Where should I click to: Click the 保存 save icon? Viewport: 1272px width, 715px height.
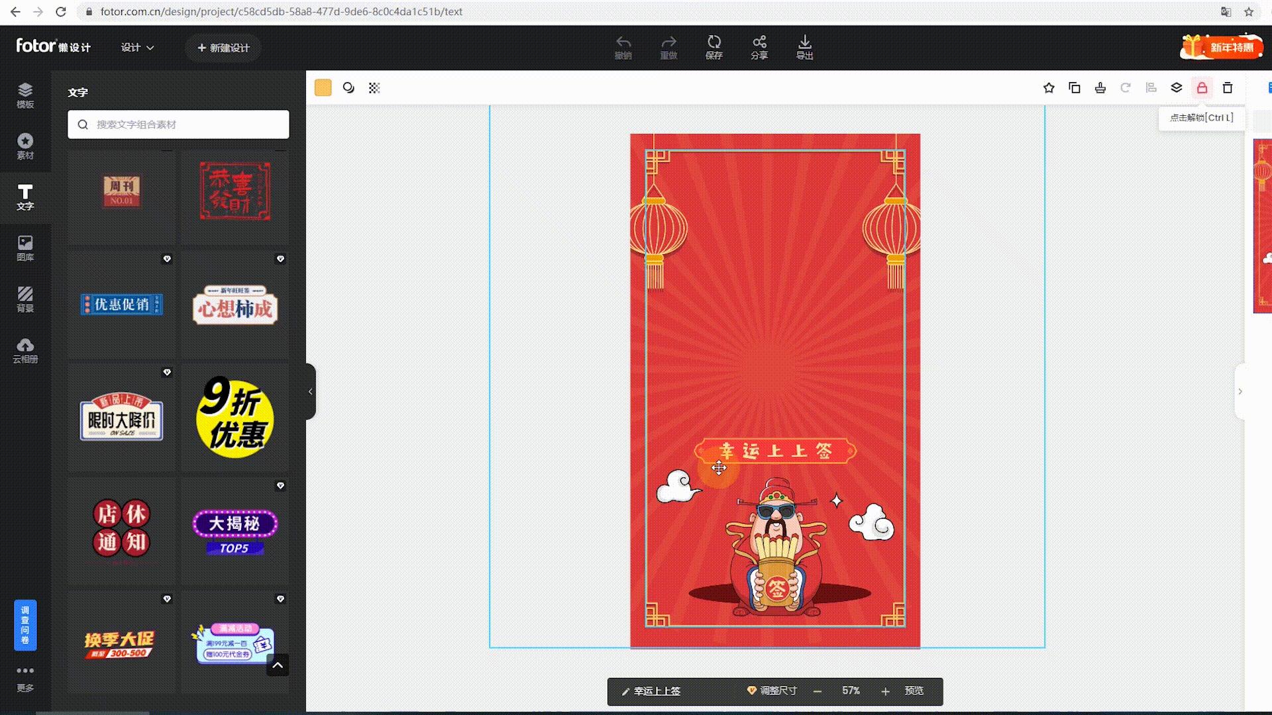pyautogui.click(x=714, y=47)
